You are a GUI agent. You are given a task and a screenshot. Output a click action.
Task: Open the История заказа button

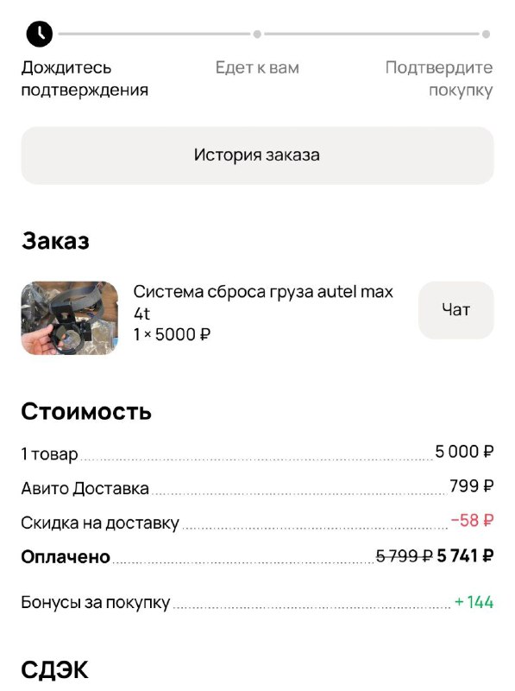pyautogui.click(x=257, y=155)
